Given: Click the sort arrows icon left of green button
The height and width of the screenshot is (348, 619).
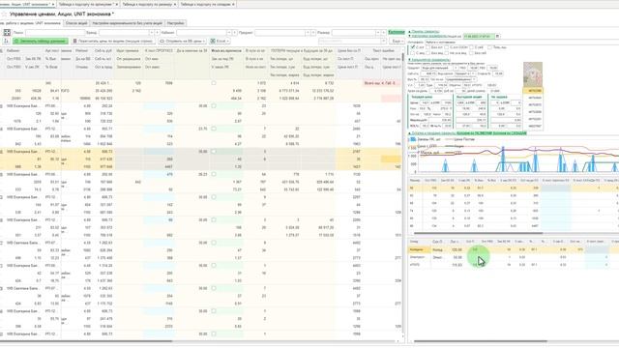Looking at the screenshot, I should [6, 41].
